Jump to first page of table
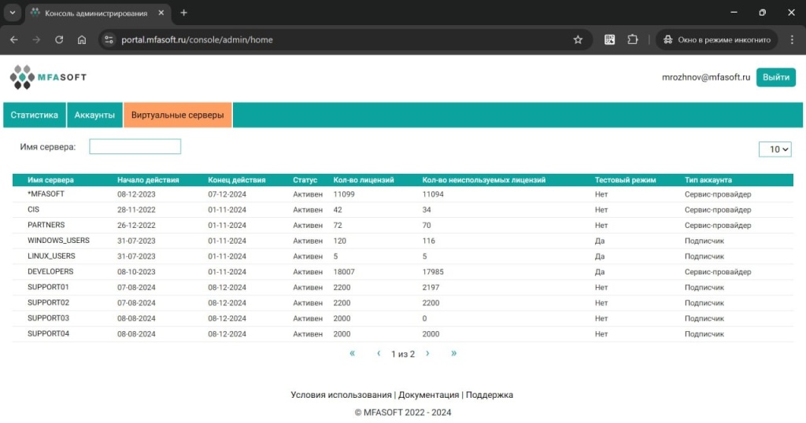The height and width of the screenshot is (423, 806). [352, 353]
